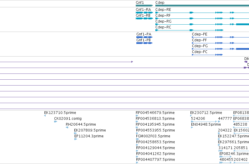Screen dimensions: 249x164
Task: Click the thick coding block on Cdep-PG
Action: pos(243,49)
